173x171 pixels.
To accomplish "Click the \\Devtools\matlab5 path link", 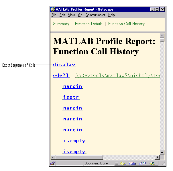I will 117,75.
